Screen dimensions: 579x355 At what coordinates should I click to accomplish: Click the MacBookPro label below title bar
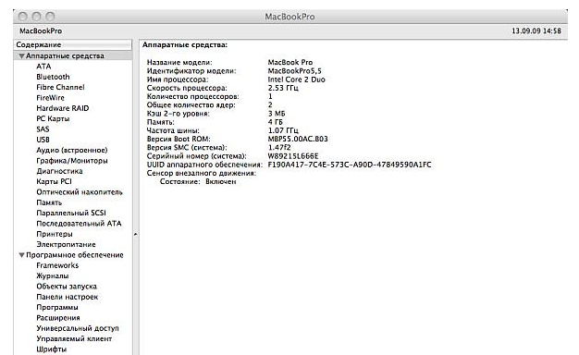(x=41, y=31)
